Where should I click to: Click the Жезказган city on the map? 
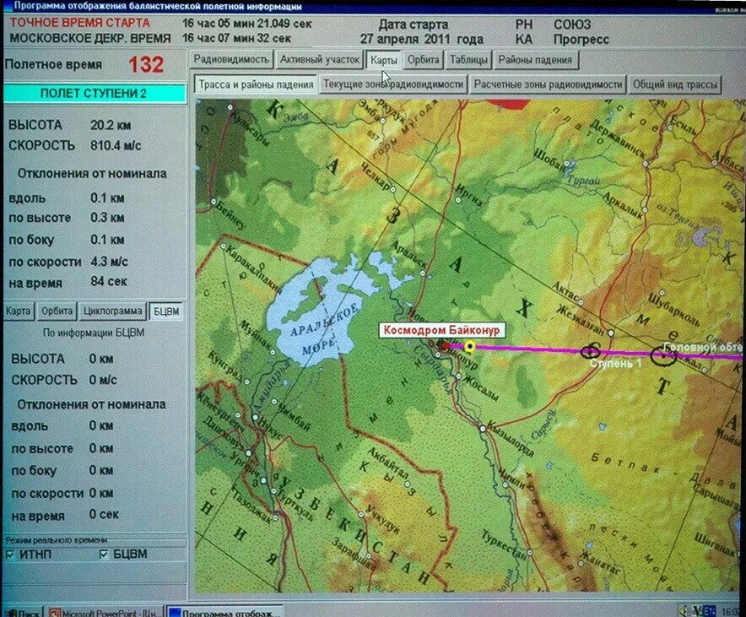coord(610,333)
